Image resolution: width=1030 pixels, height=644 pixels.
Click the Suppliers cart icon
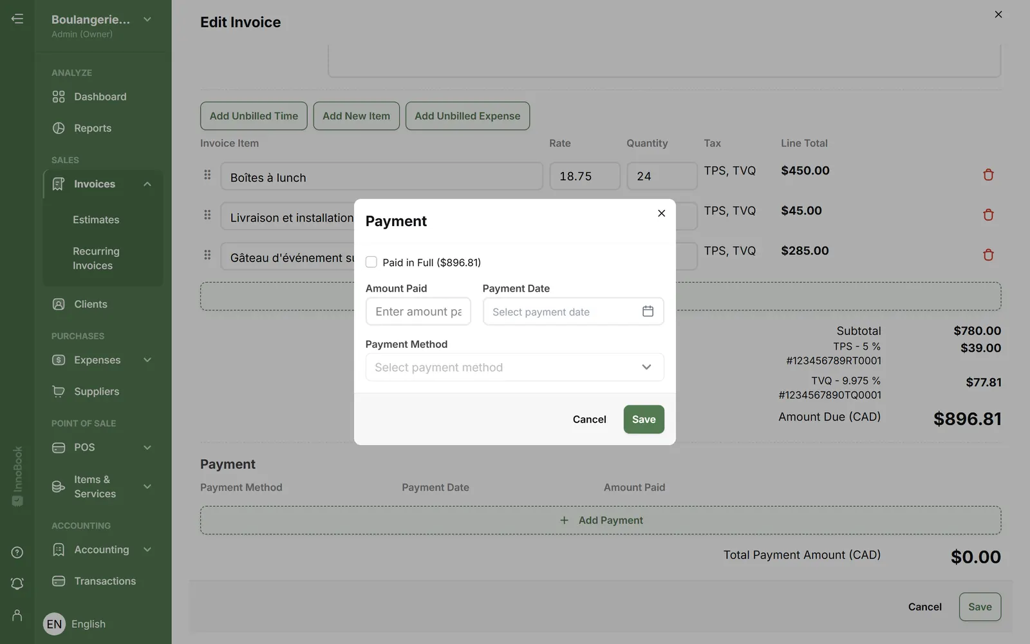click(59, 392)
